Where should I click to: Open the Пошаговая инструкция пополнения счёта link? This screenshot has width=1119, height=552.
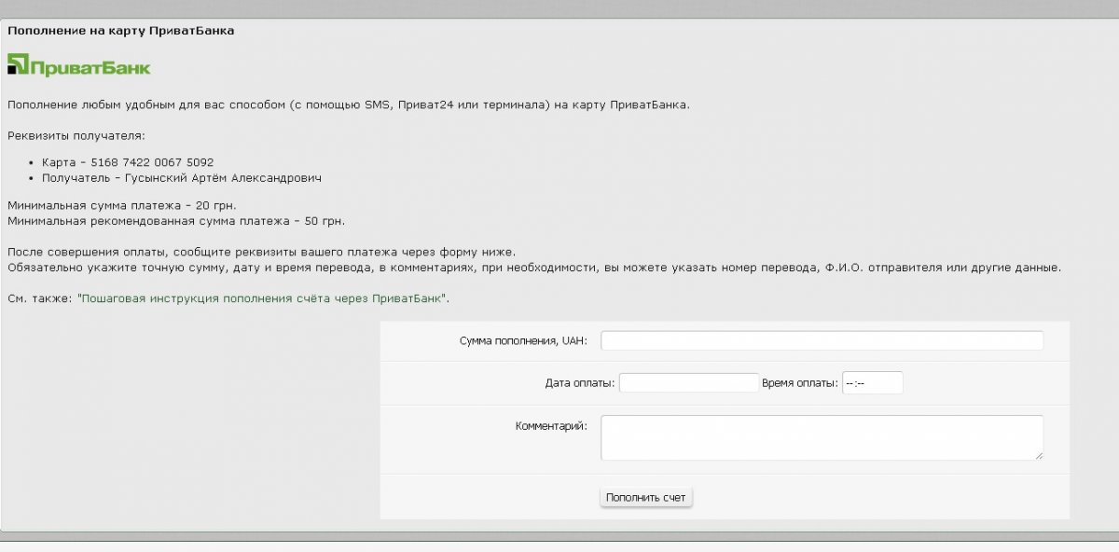tap(262, 299)
